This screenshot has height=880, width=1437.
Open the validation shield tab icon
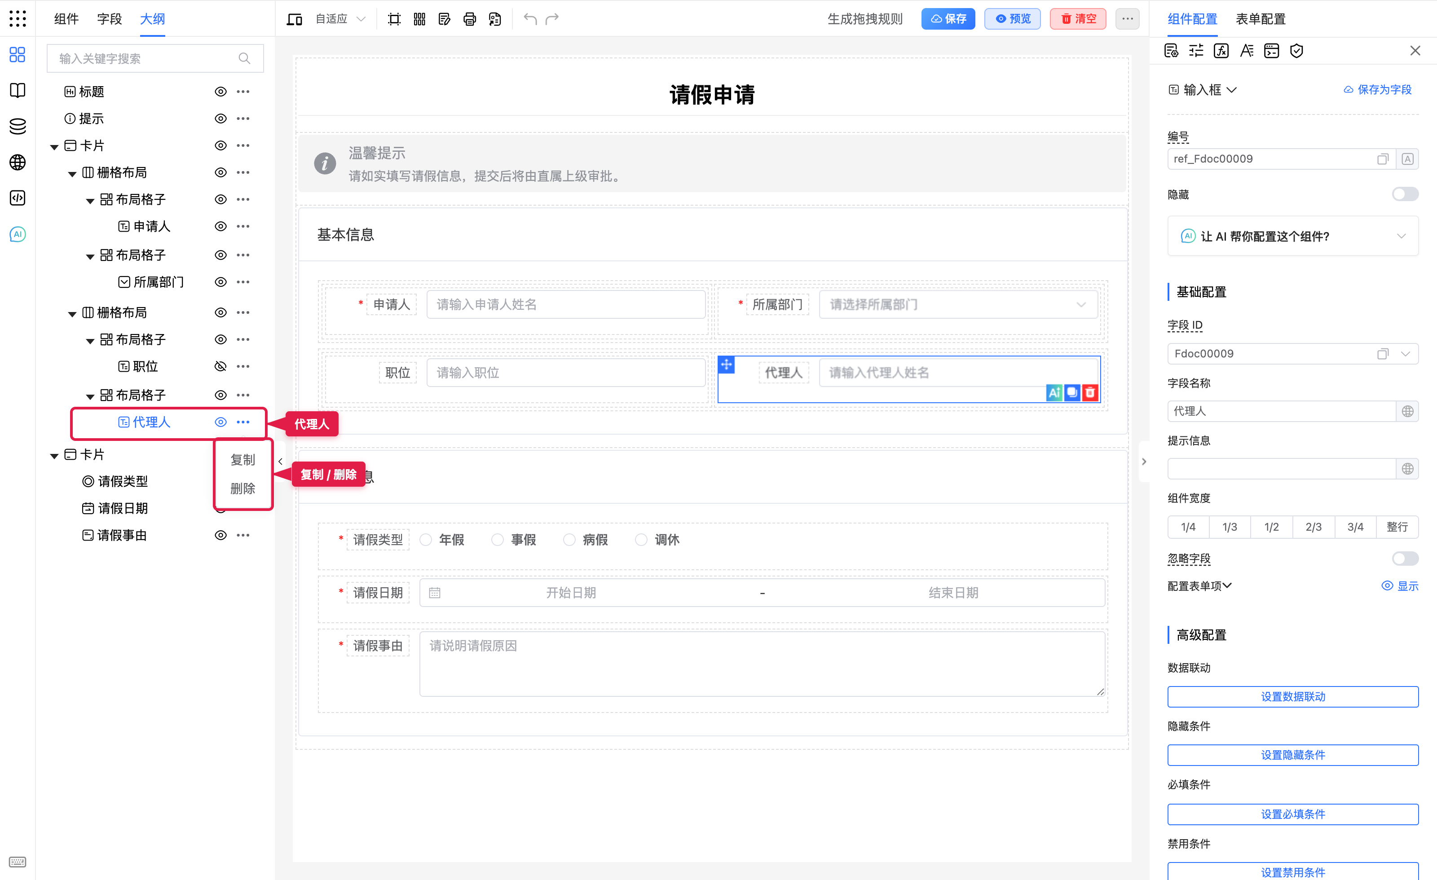(1296, 51)
